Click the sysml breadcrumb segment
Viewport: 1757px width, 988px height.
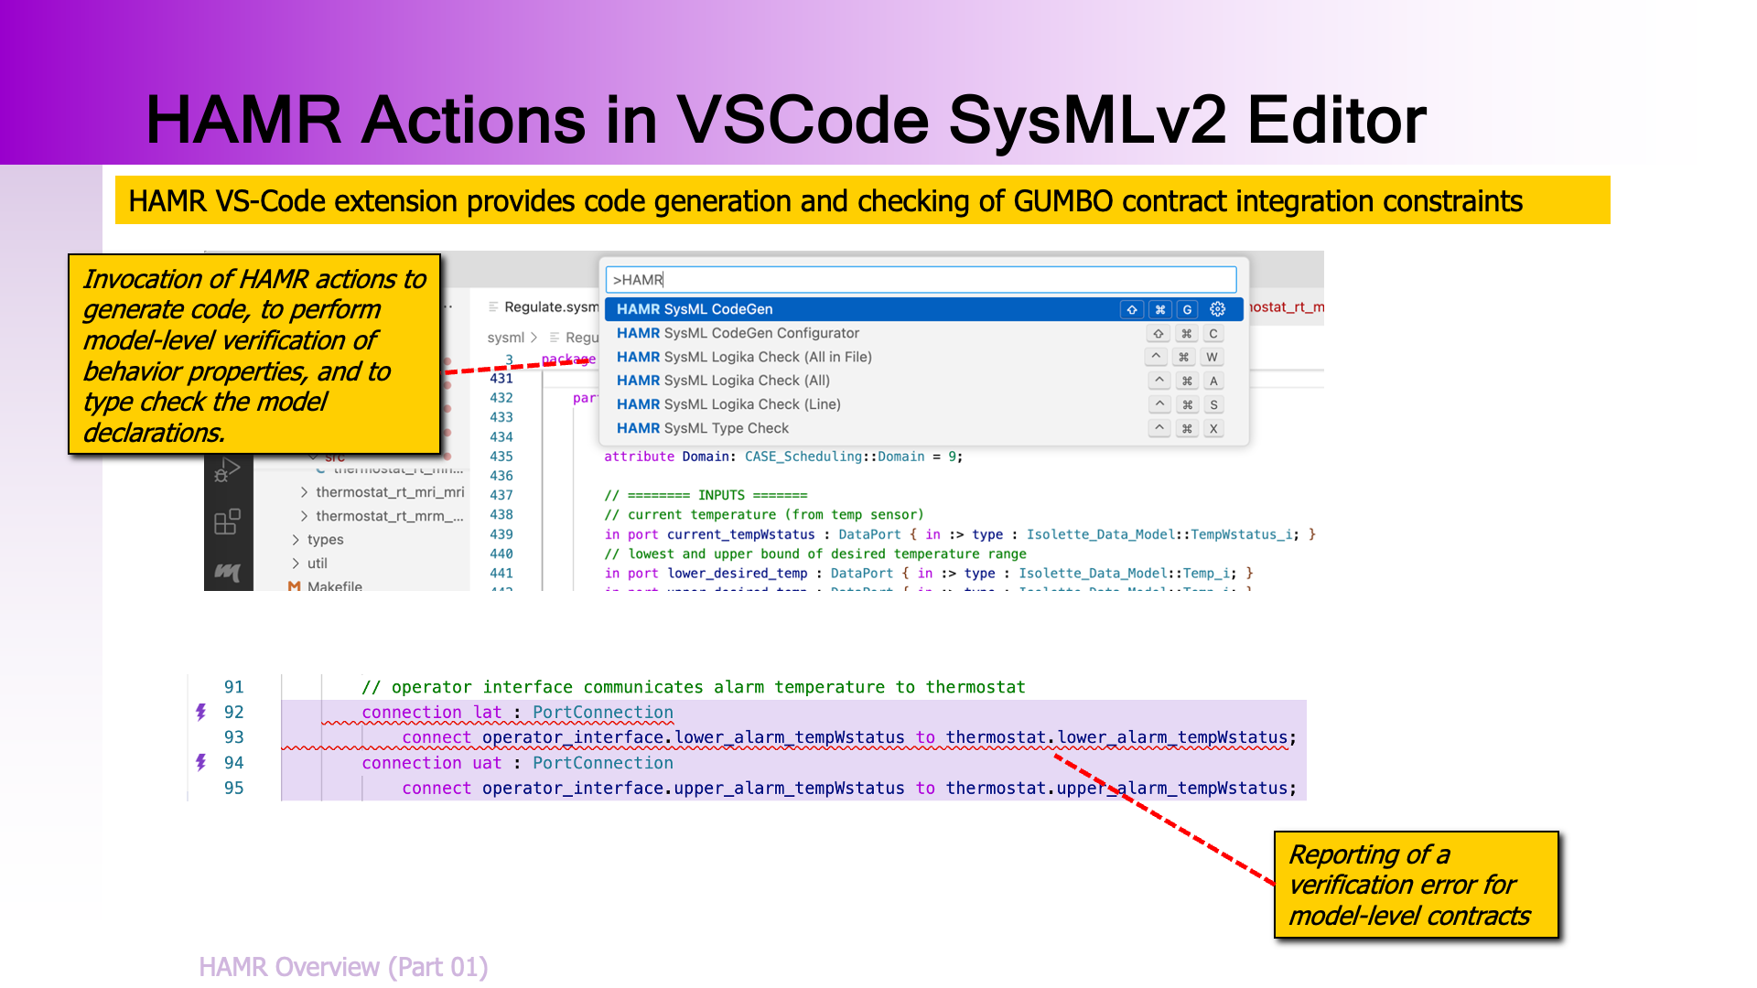505,338
